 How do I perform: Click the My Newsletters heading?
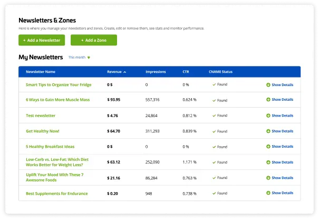(41, 57)
